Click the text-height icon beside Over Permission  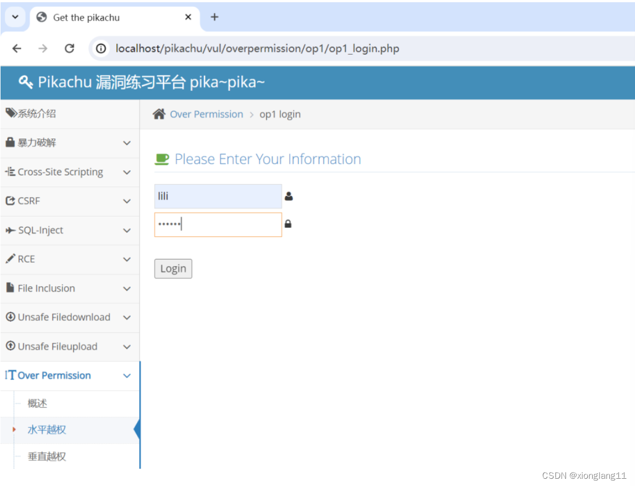coord(11,375)
